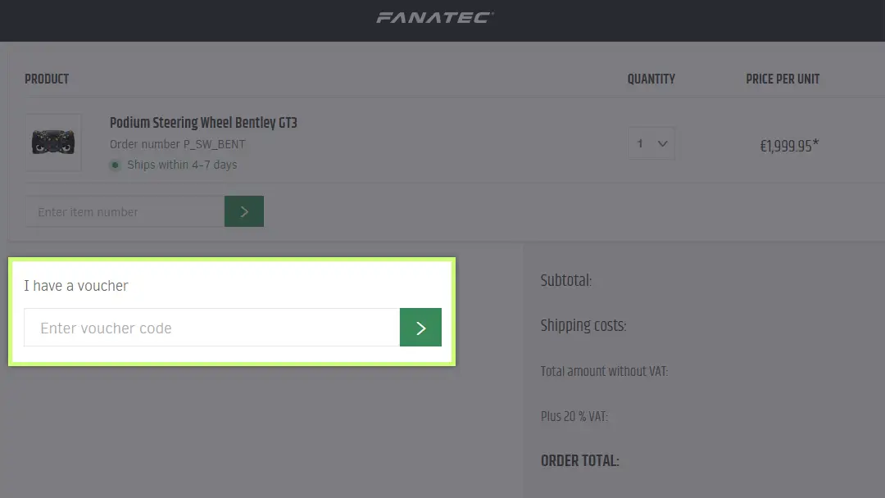The height and width of the screenshot is (498, 885).
Task: Click the QUANTITY column header
Action: pos(651,79)
